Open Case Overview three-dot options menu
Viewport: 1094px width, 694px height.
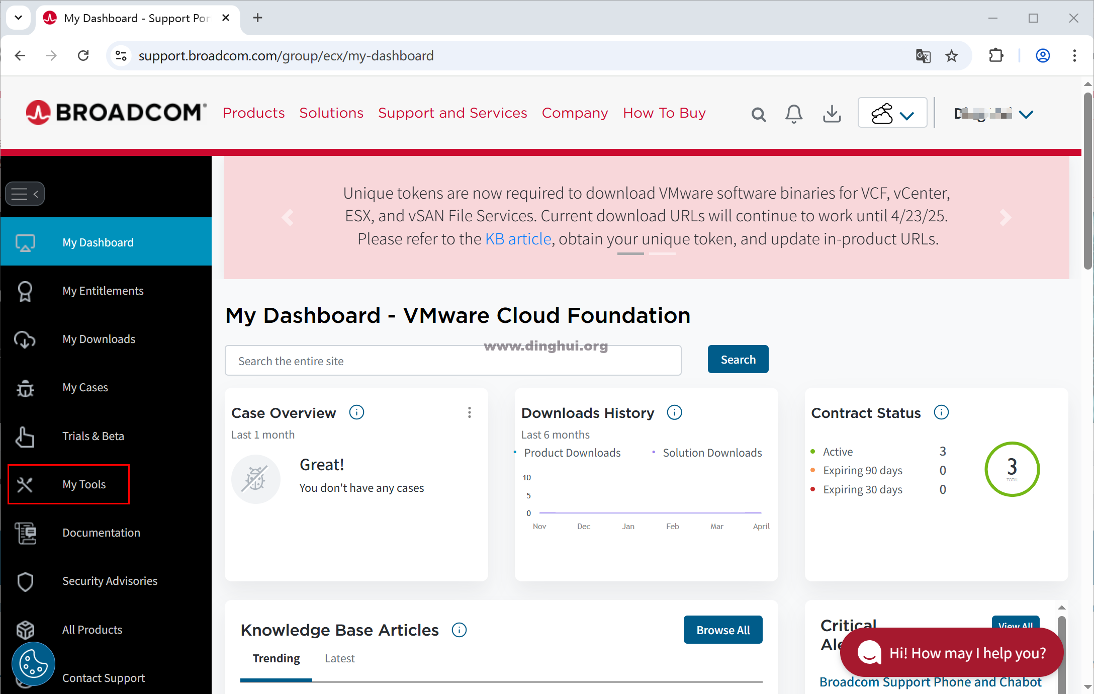click(x=470, y=412)
